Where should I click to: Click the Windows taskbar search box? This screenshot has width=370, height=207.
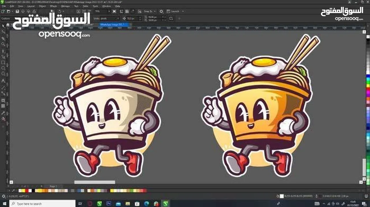(x=42, y=204)
